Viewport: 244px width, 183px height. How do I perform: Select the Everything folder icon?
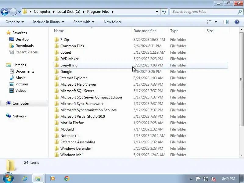pyautogui.click(x=56, y=65)
